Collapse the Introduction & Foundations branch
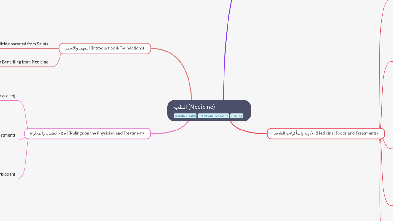This screenshot has width=393, height=221. pos(59,48)
